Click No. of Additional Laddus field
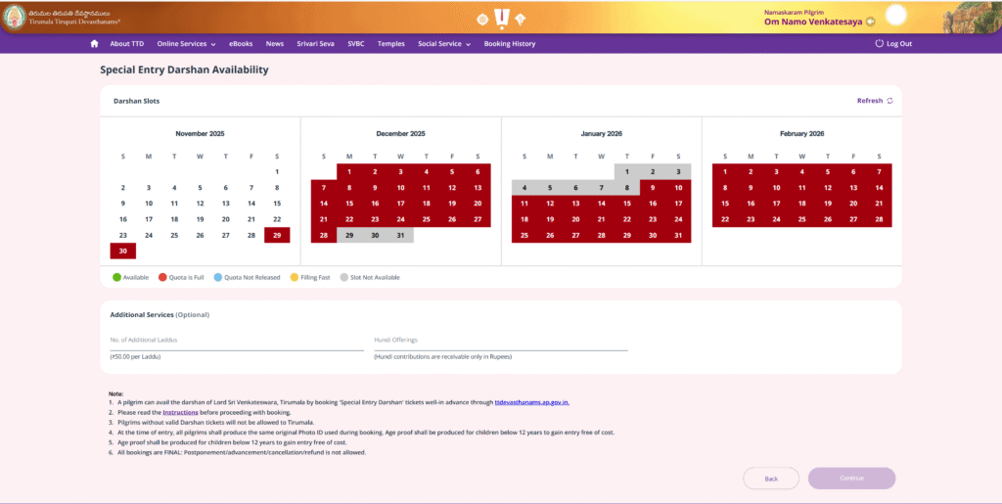 coord(237,342)
